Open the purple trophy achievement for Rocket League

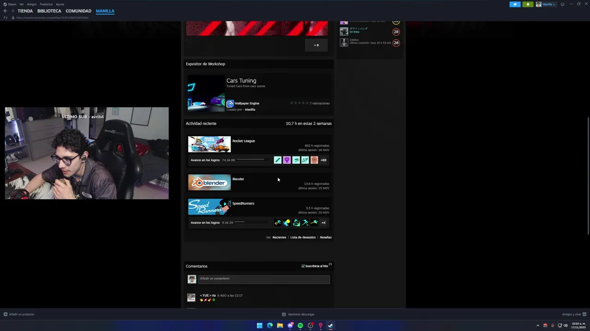point(287,160)
